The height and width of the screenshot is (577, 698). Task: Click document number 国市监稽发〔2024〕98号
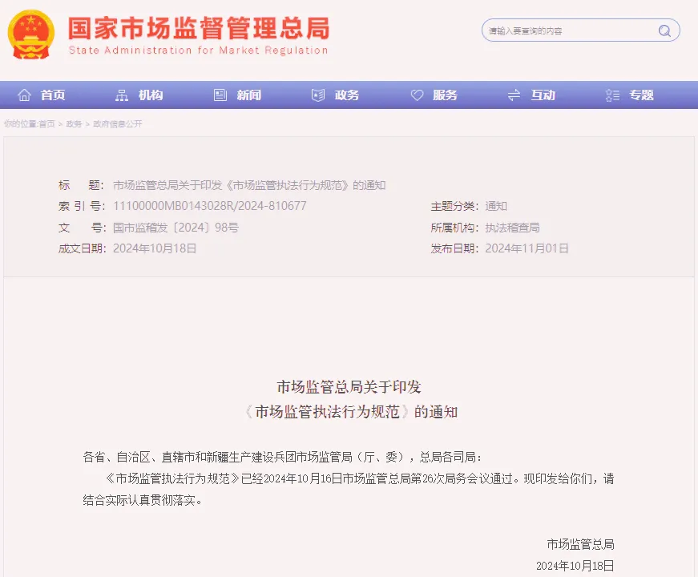click(176, 228)
